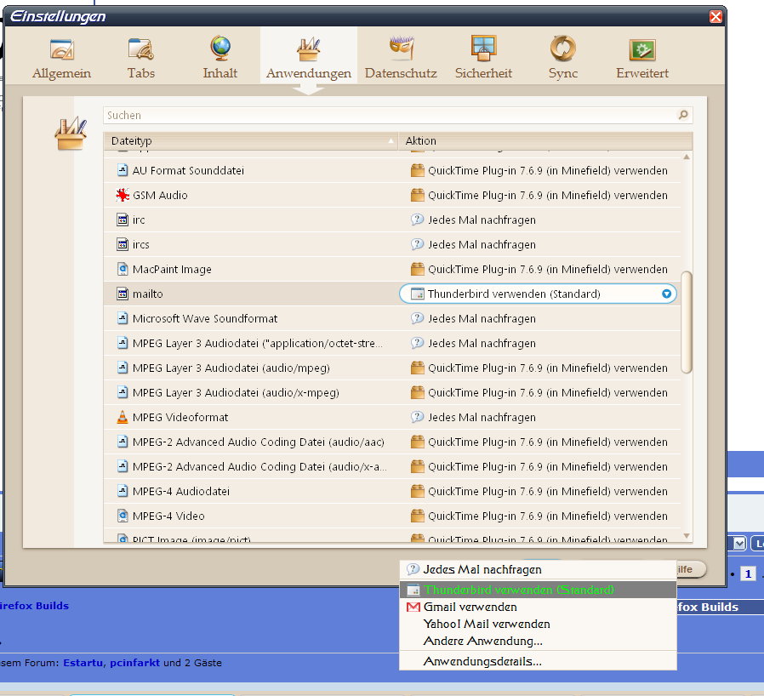Viewport: 764px width, 696px height.
Task: Click QuickTime plugin icon in MPEG-4 Audiodatei row
Action: click(417, 491)
